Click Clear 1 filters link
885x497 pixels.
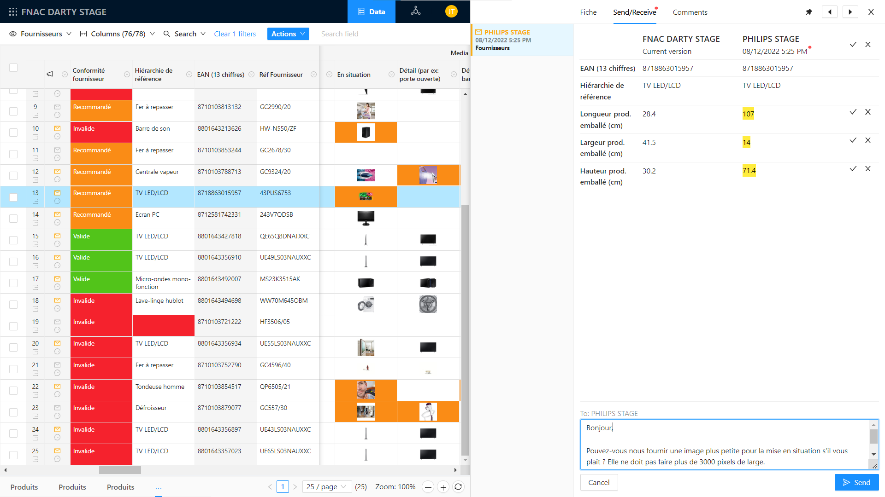pos(235,34)
